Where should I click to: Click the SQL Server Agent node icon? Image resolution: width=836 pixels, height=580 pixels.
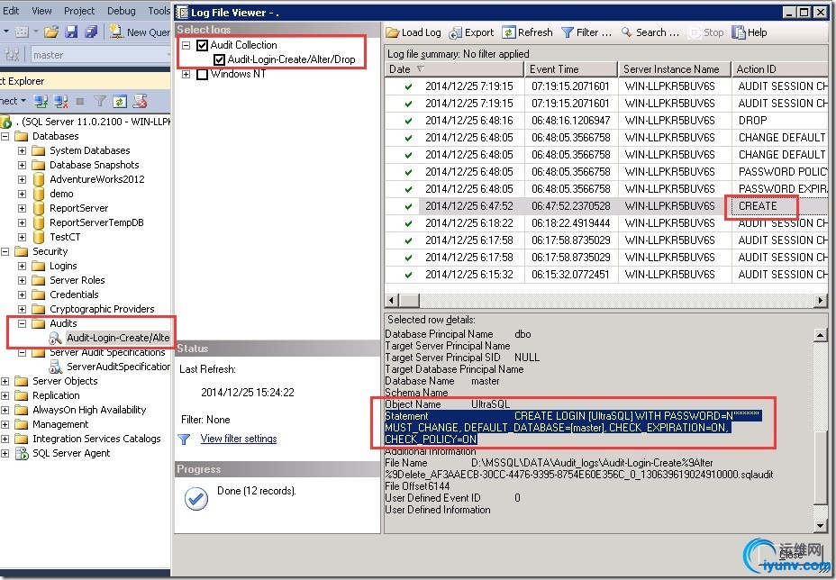pos(23,453)
